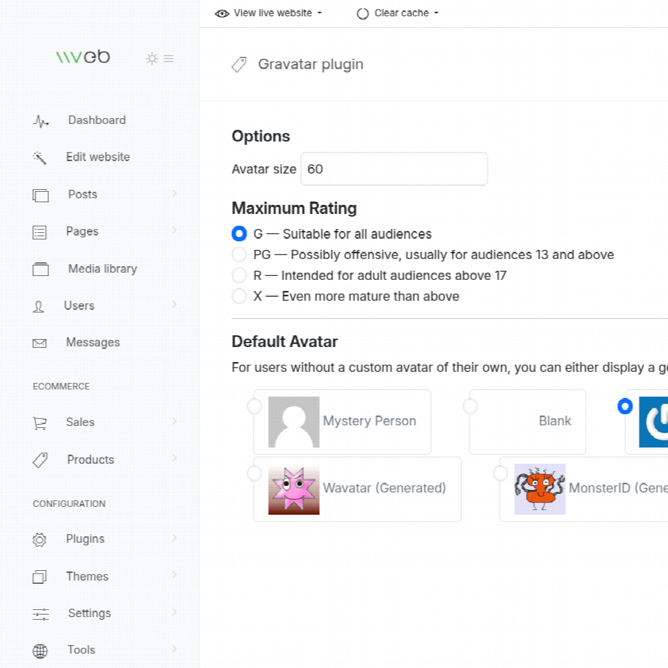The width and height of the screenshot is (668, 668).
Task: Select the PG rating radio button
Action: (239, 254)
